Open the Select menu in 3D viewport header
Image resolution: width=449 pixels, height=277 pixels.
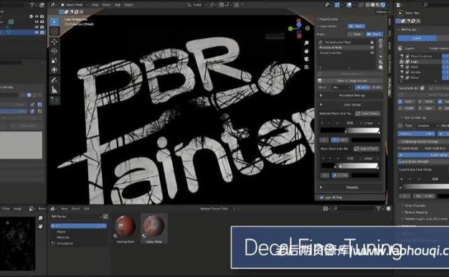pyautogui.click(x=106, y=4)
